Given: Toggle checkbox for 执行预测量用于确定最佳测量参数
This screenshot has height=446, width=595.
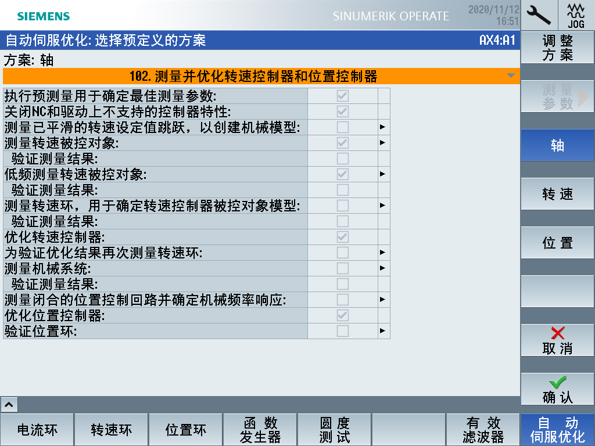Looking at the screenshot, I should coord(343,96).
